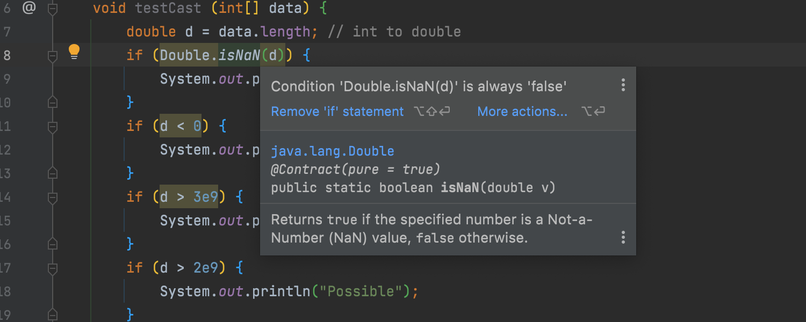This screenshot has width=806, height=322.
Task: Click fold end marker closing the 'd > 3e9' block
Action: click(52, 244)
